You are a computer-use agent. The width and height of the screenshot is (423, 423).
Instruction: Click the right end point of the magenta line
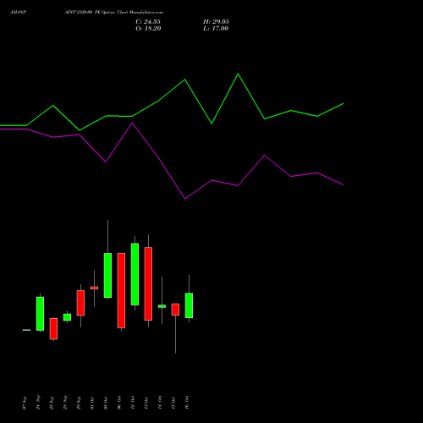(x=343, y=185)
